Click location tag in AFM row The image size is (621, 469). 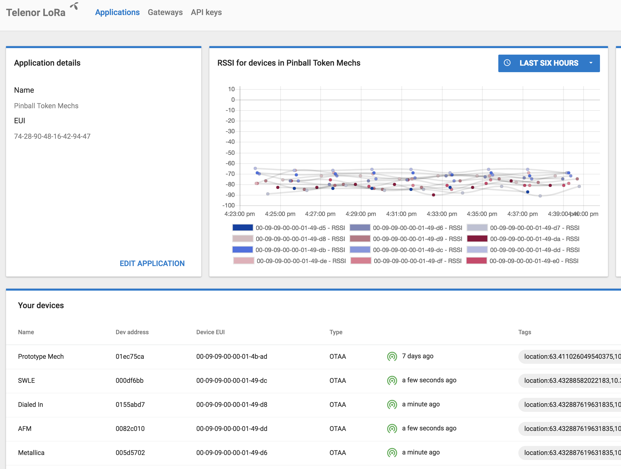pyautogui.click(x=570, y=429)
